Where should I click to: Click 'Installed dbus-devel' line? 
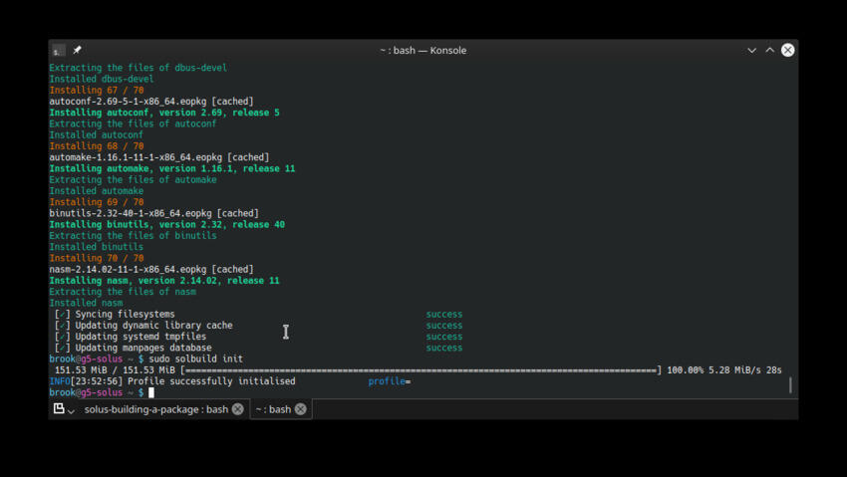pos(102,79)
